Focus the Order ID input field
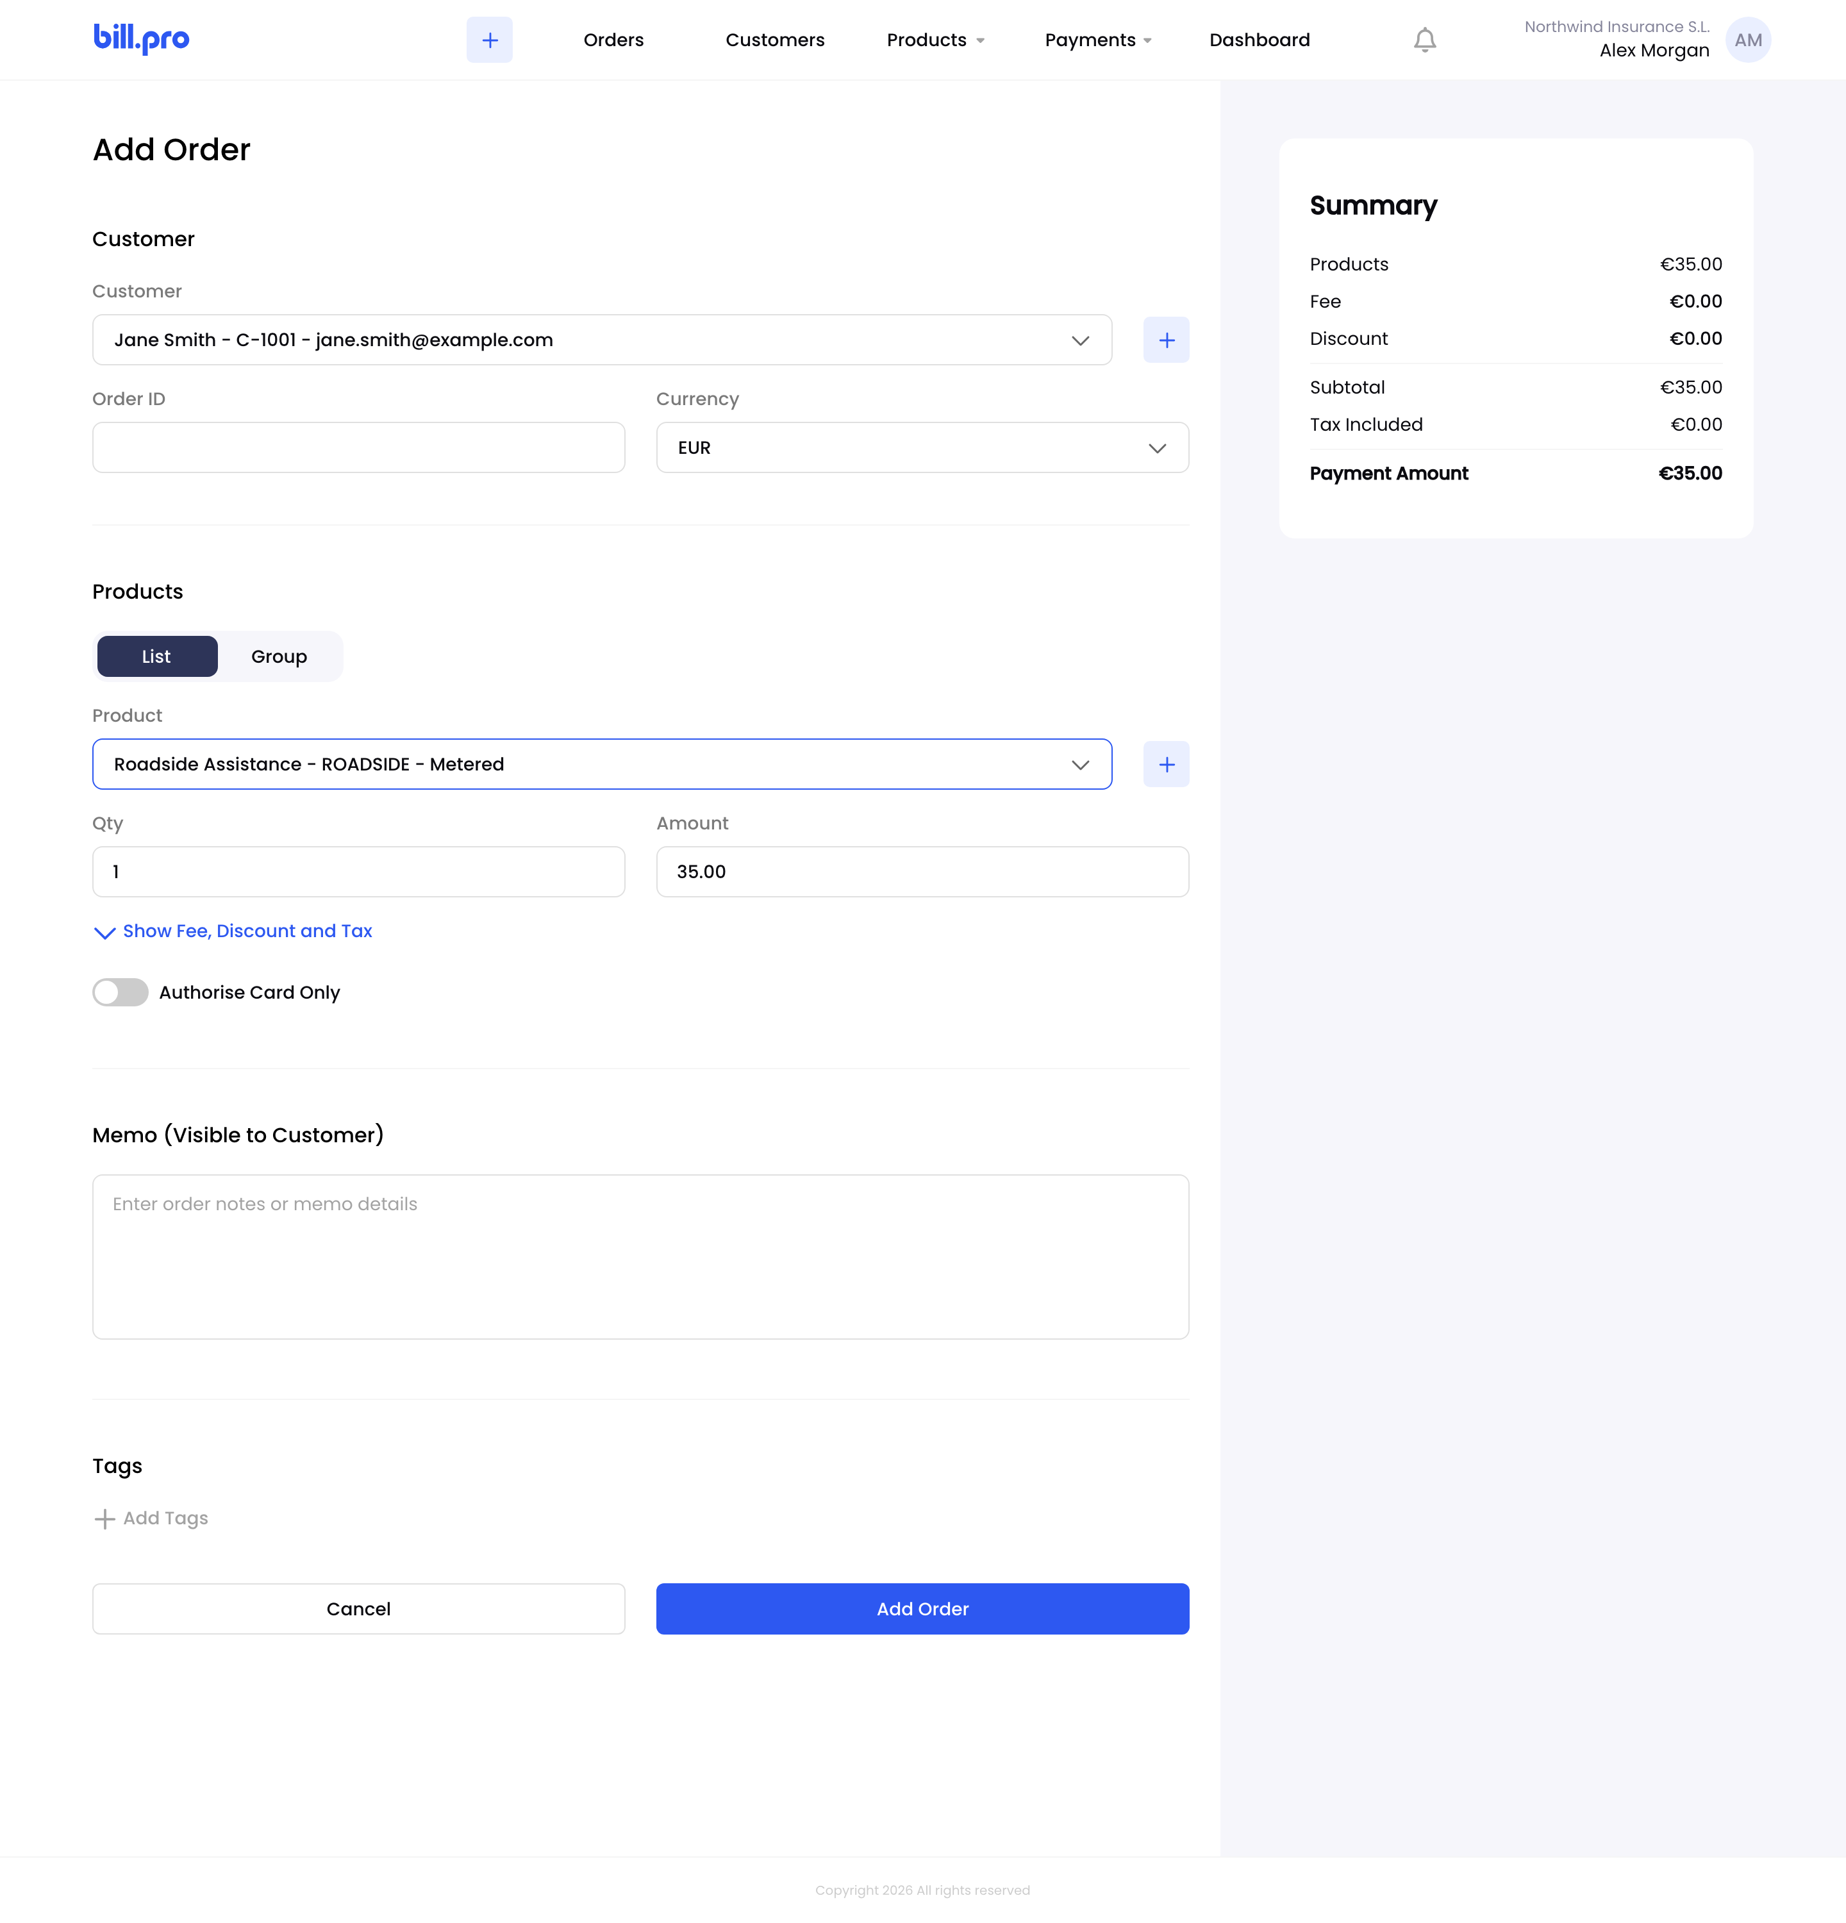Screen dimensions: 1846x1923 point(359,447)
